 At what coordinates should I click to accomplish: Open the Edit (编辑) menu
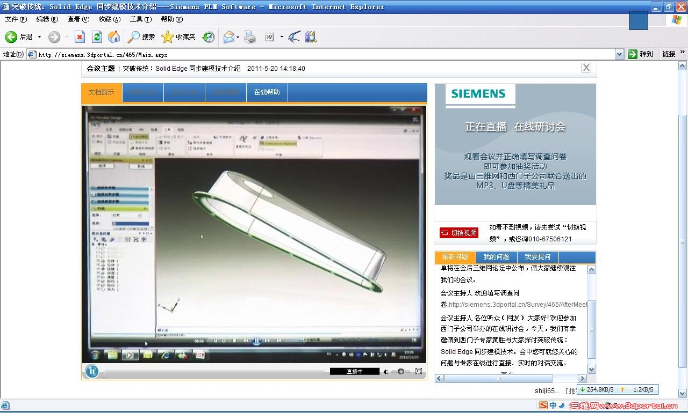coord(47,19)
